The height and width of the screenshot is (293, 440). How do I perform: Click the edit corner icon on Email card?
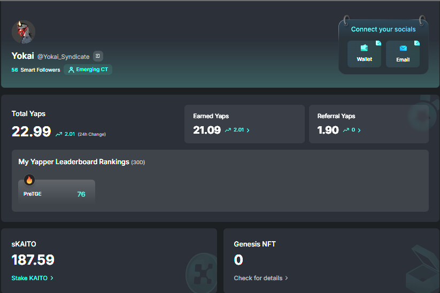[x=417, y=43]
